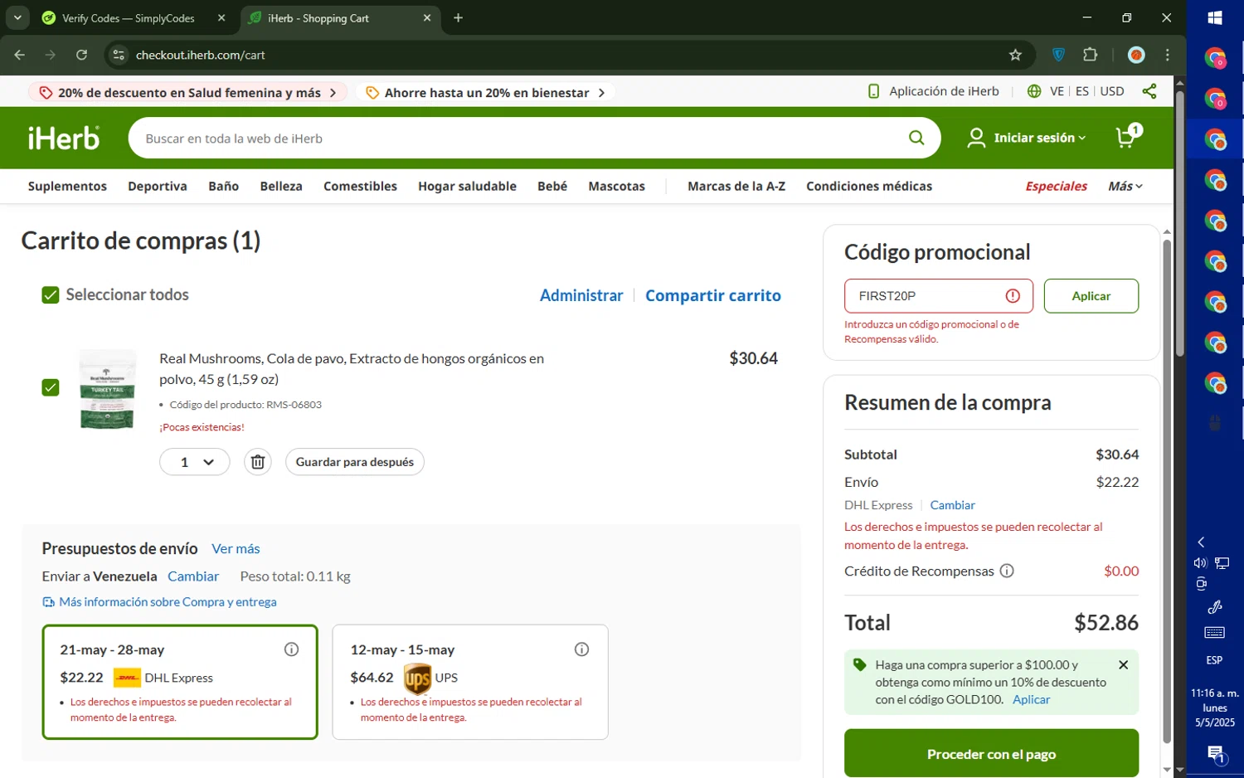This screenshot has width=1244, height=778.
Task: Open the Mascotas menu
Action: coord(616,186)
